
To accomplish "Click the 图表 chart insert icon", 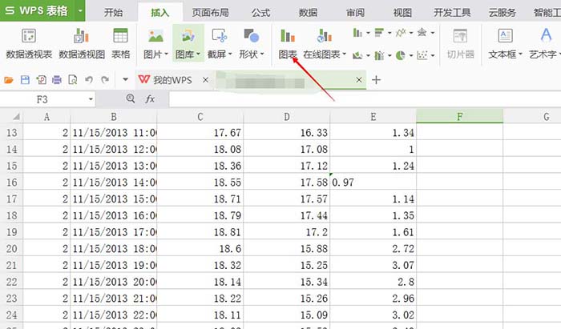I will [x=288, y=37].
